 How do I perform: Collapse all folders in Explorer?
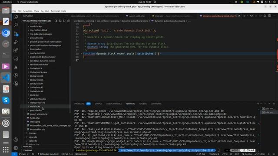click(x=68, y=21)
